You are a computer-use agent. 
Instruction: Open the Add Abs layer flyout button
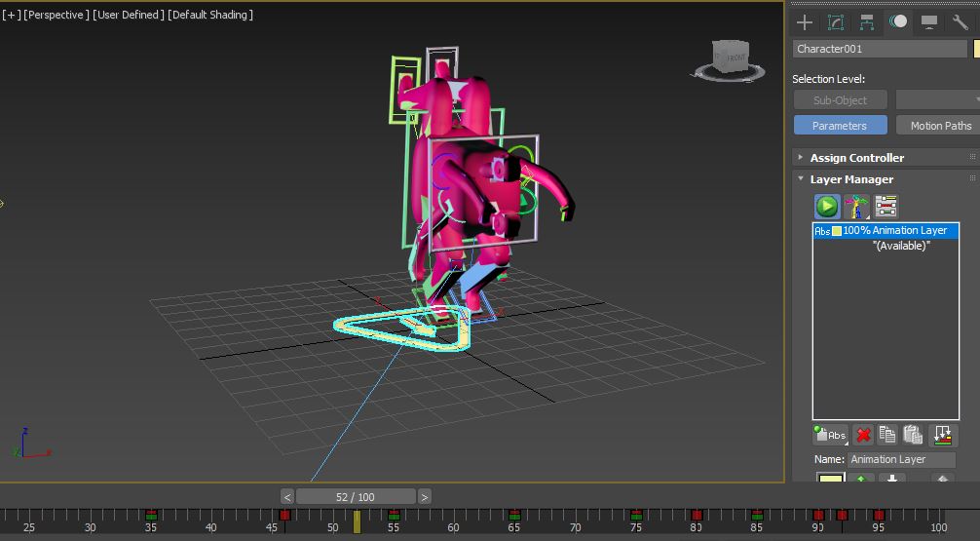pos(830,435)
